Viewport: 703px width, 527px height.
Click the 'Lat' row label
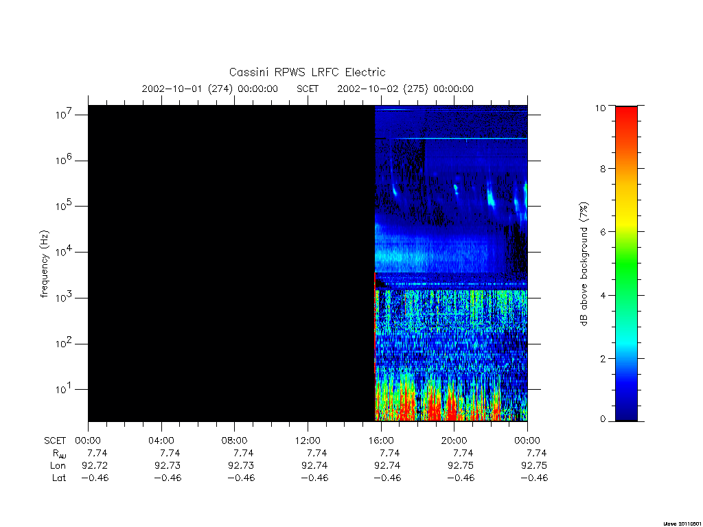coord(59,478)
